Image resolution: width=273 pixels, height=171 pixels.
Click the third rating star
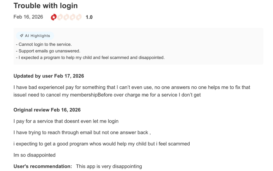click(x=66, y=17)
